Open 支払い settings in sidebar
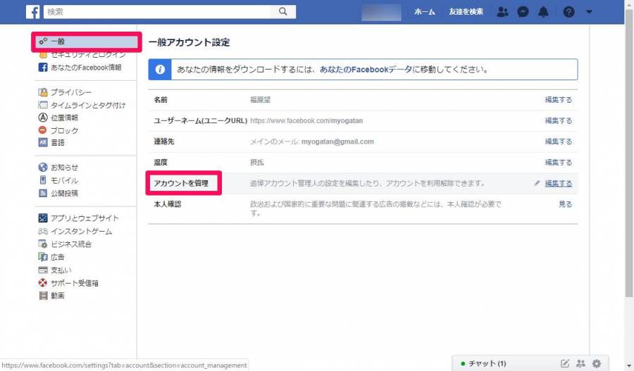The image size is (634, 371). point(61,270)
